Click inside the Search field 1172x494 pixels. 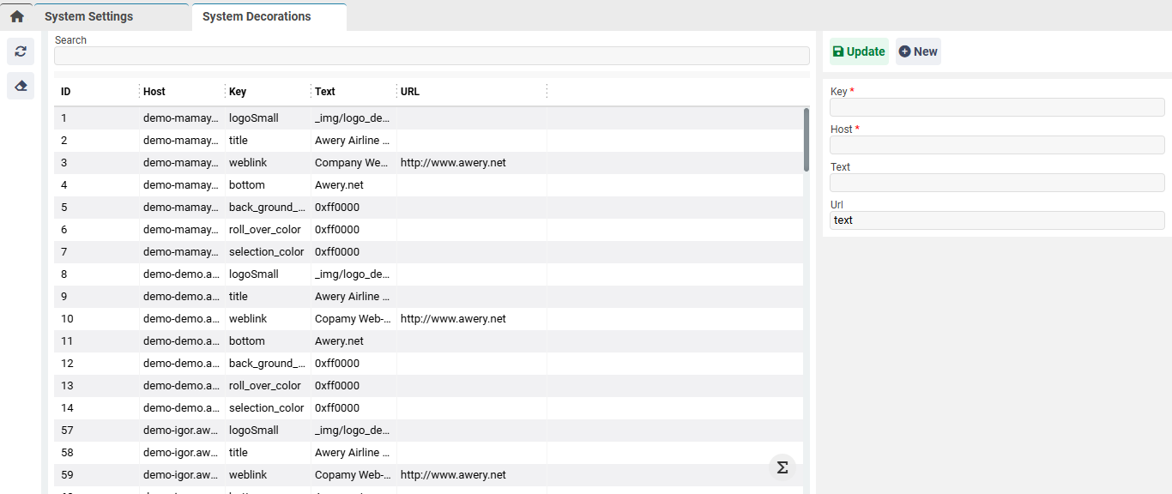point(432,55)
